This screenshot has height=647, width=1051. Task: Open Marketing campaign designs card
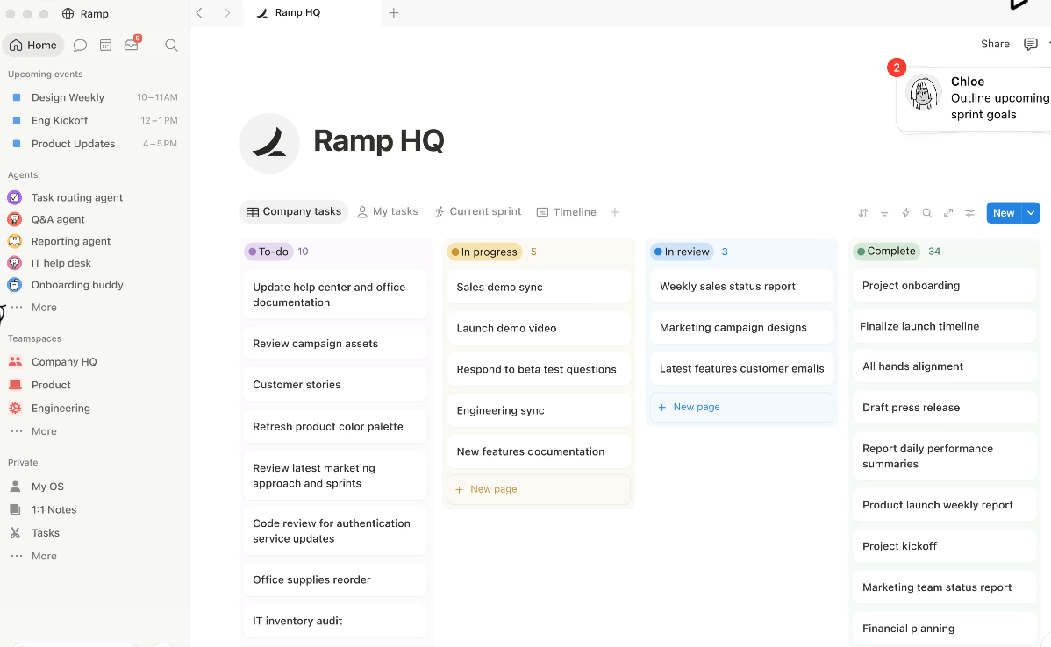[x=742, y=328]
